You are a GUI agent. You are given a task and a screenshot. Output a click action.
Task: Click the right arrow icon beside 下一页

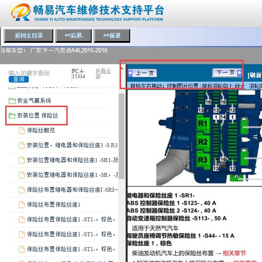tap(239, 72)
